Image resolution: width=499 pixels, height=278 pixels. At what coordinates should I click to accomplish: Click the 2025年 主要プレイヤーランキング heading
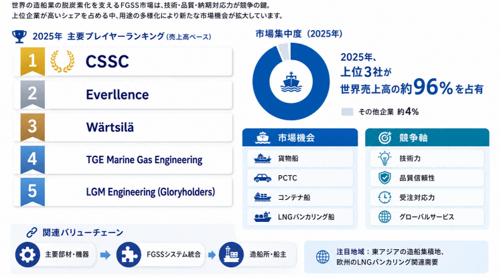[98, 37]
